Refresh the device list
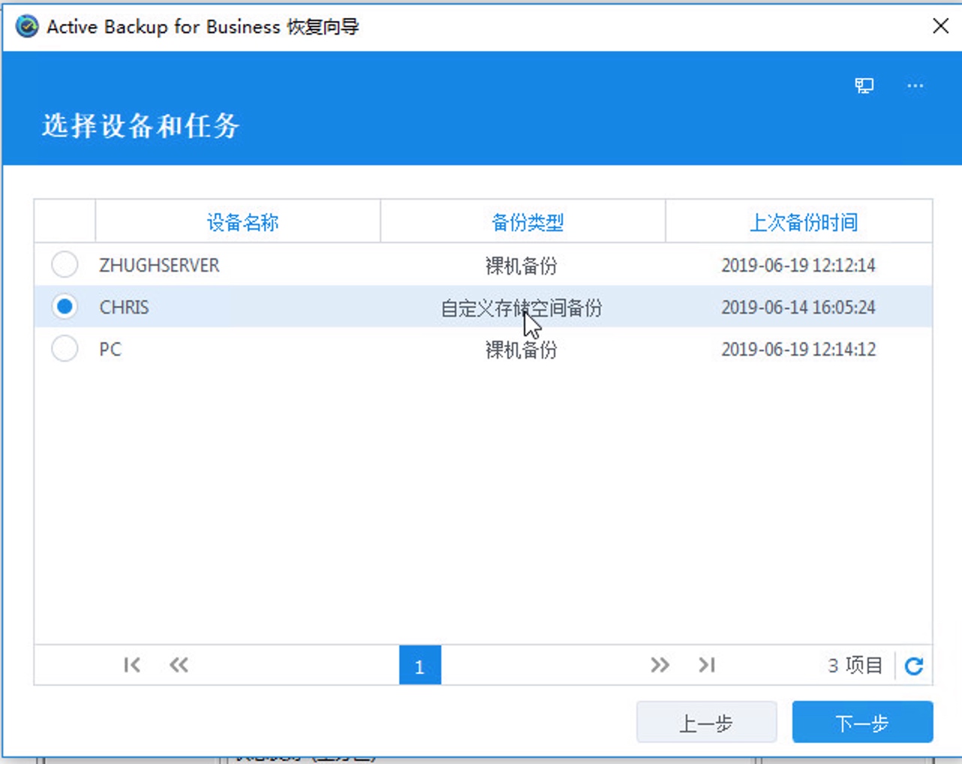Image resolution: width=962 pixels, height=764 pixels. [x=913, y=666]
